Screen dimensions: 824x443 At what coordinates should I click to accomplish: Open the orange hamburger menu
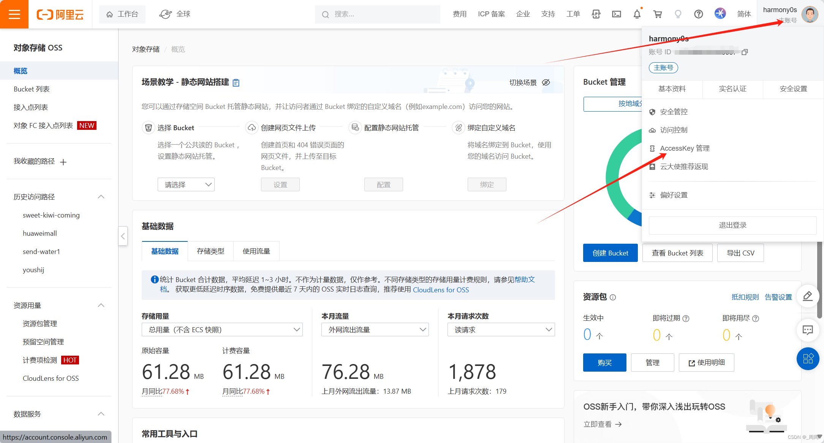pos(14,14)
